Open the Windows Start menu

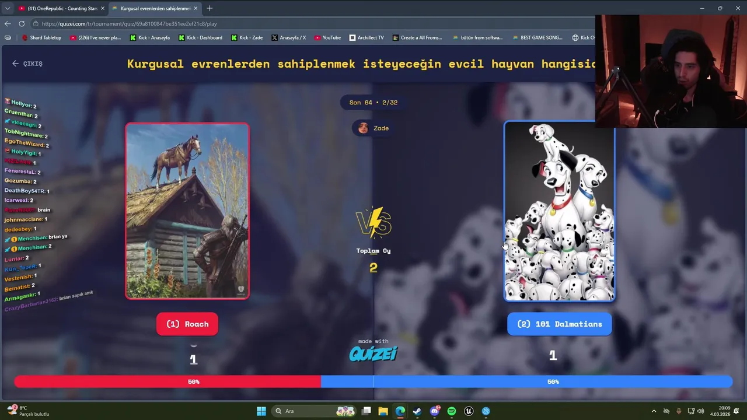coord(261,411)
